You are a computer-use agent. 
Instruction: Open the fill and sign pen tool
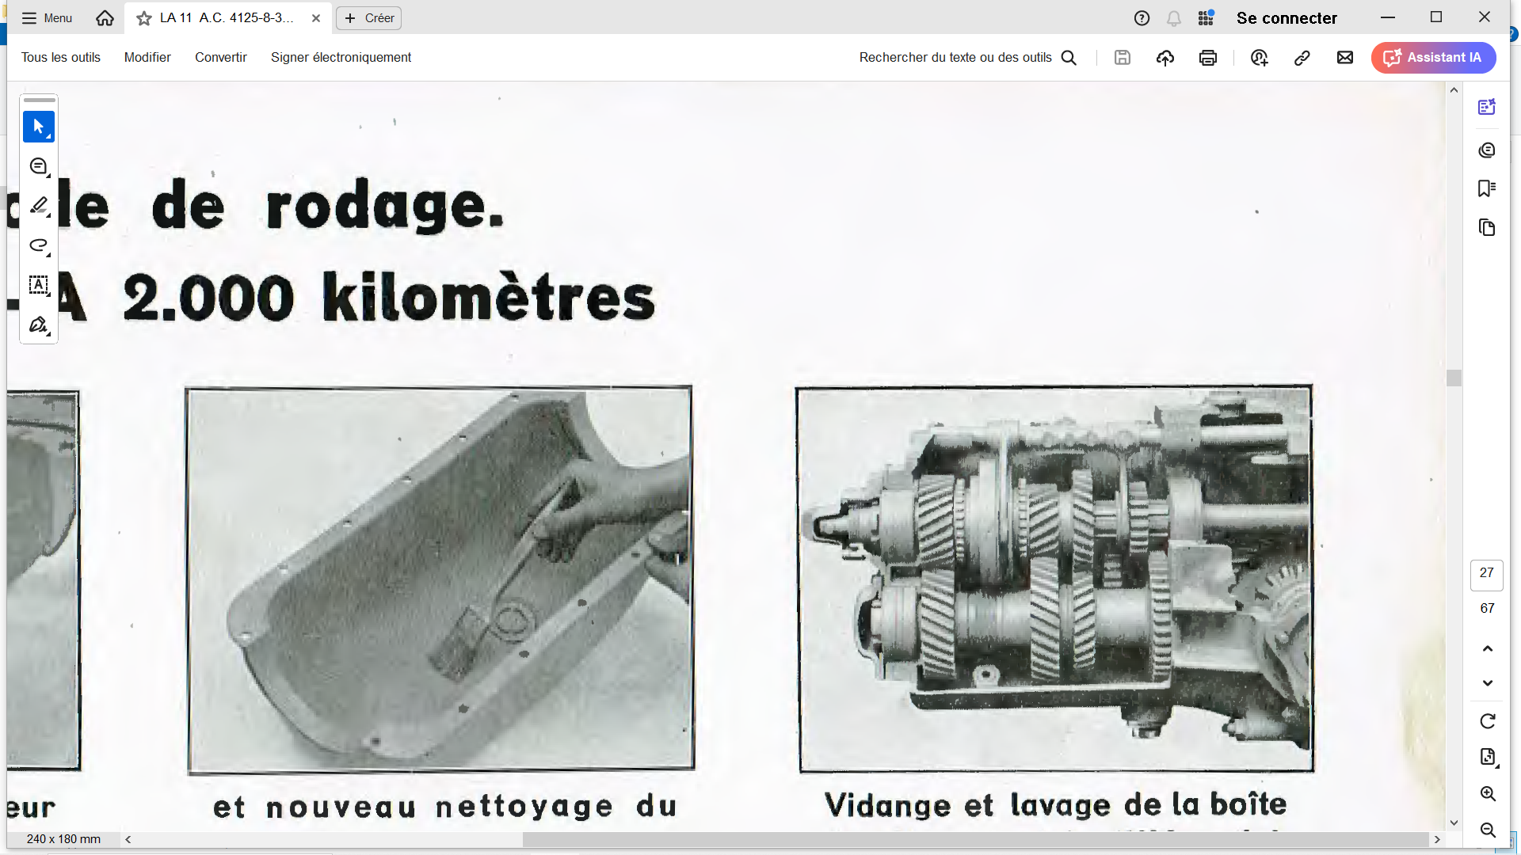[x=38, y=325]
